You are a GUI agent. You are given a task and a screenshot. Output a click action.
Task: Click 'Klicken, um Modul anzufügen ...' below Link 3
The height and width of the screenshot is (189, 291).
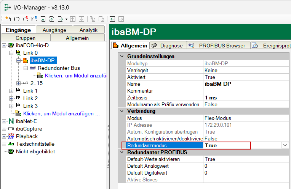61,113
